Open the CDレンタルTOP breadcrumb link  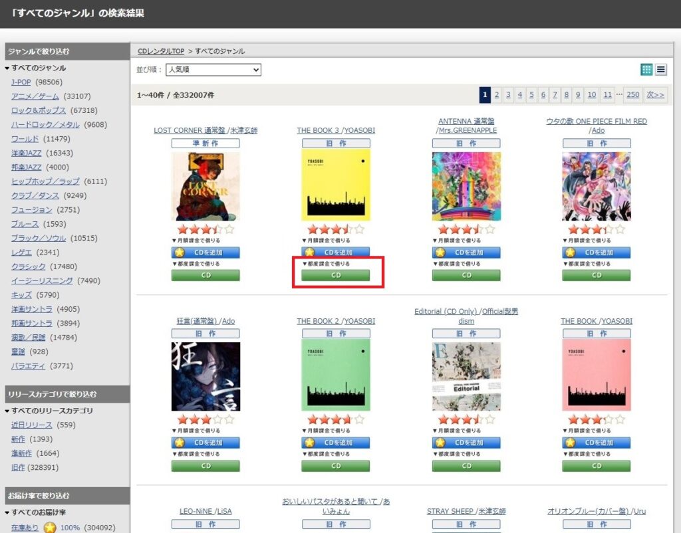click(x=161, y=51)
